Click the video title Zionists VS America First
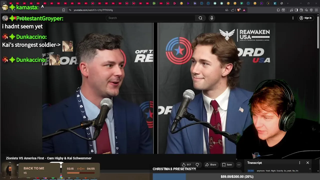Viewport: 320px width, 180px height. tap(49, 158)
